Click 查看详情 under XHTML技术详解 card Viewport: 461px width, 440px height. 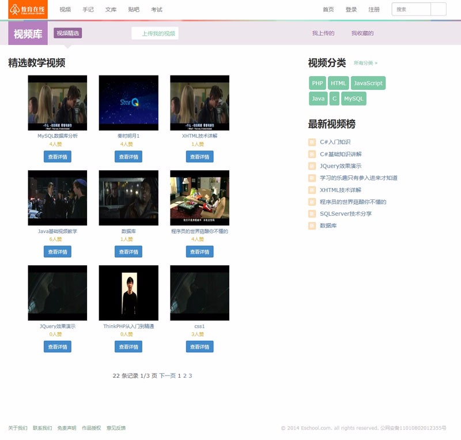pyautogui.click(x=199, y=157)
